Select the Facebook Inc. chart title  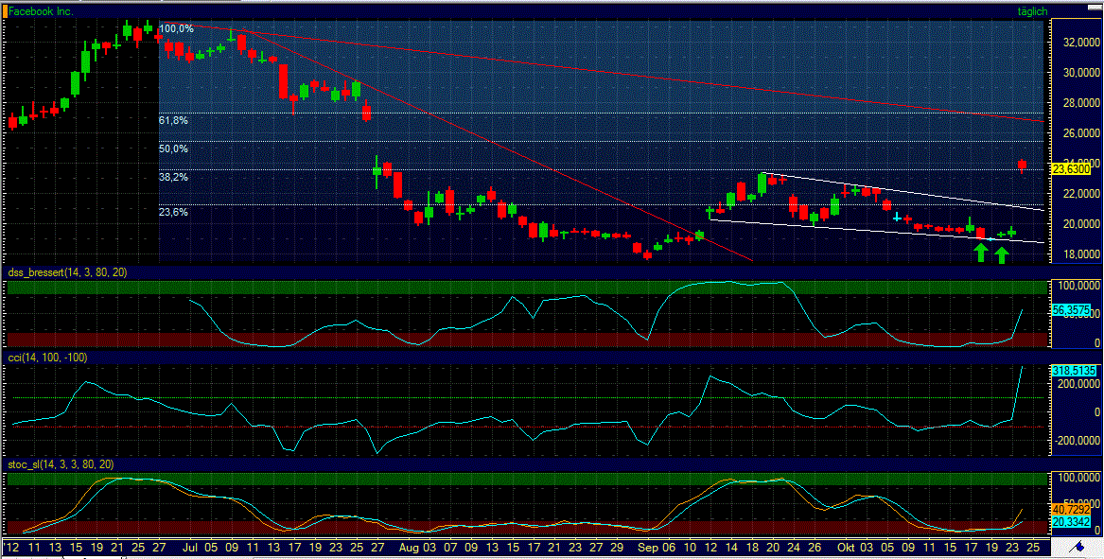40,12
